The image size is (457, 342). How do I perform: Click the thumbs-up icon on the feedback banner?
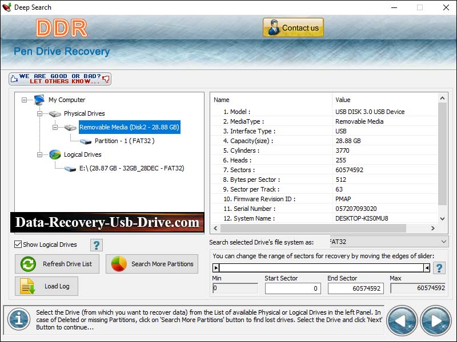tap(14, 79)
